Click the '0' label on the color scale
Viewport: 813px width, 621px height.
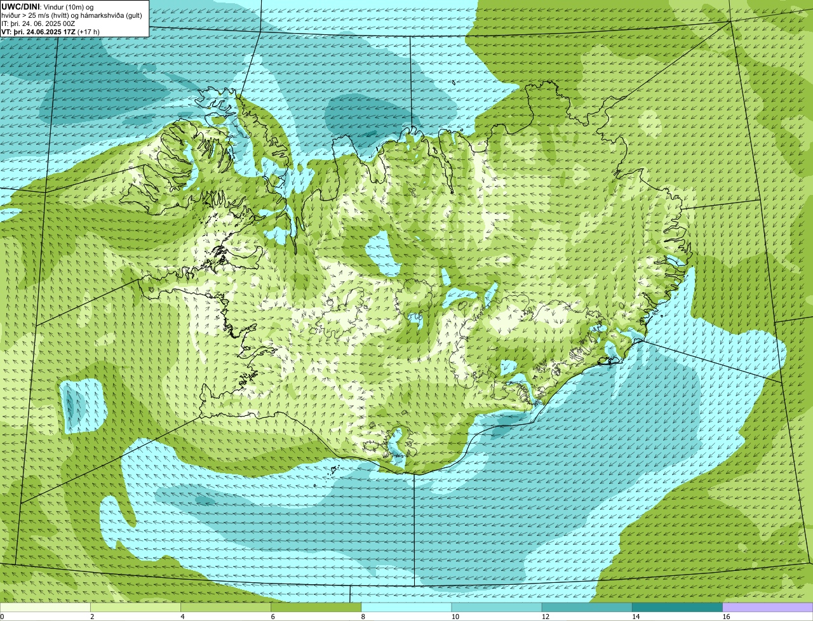click(2, 617)
